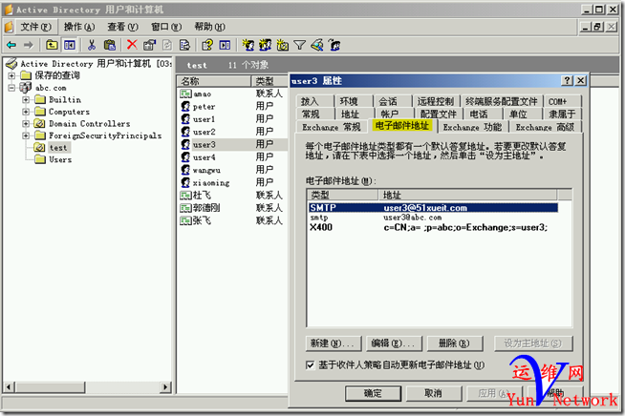Switch to the 帐户 tab

tap(389, 114)
